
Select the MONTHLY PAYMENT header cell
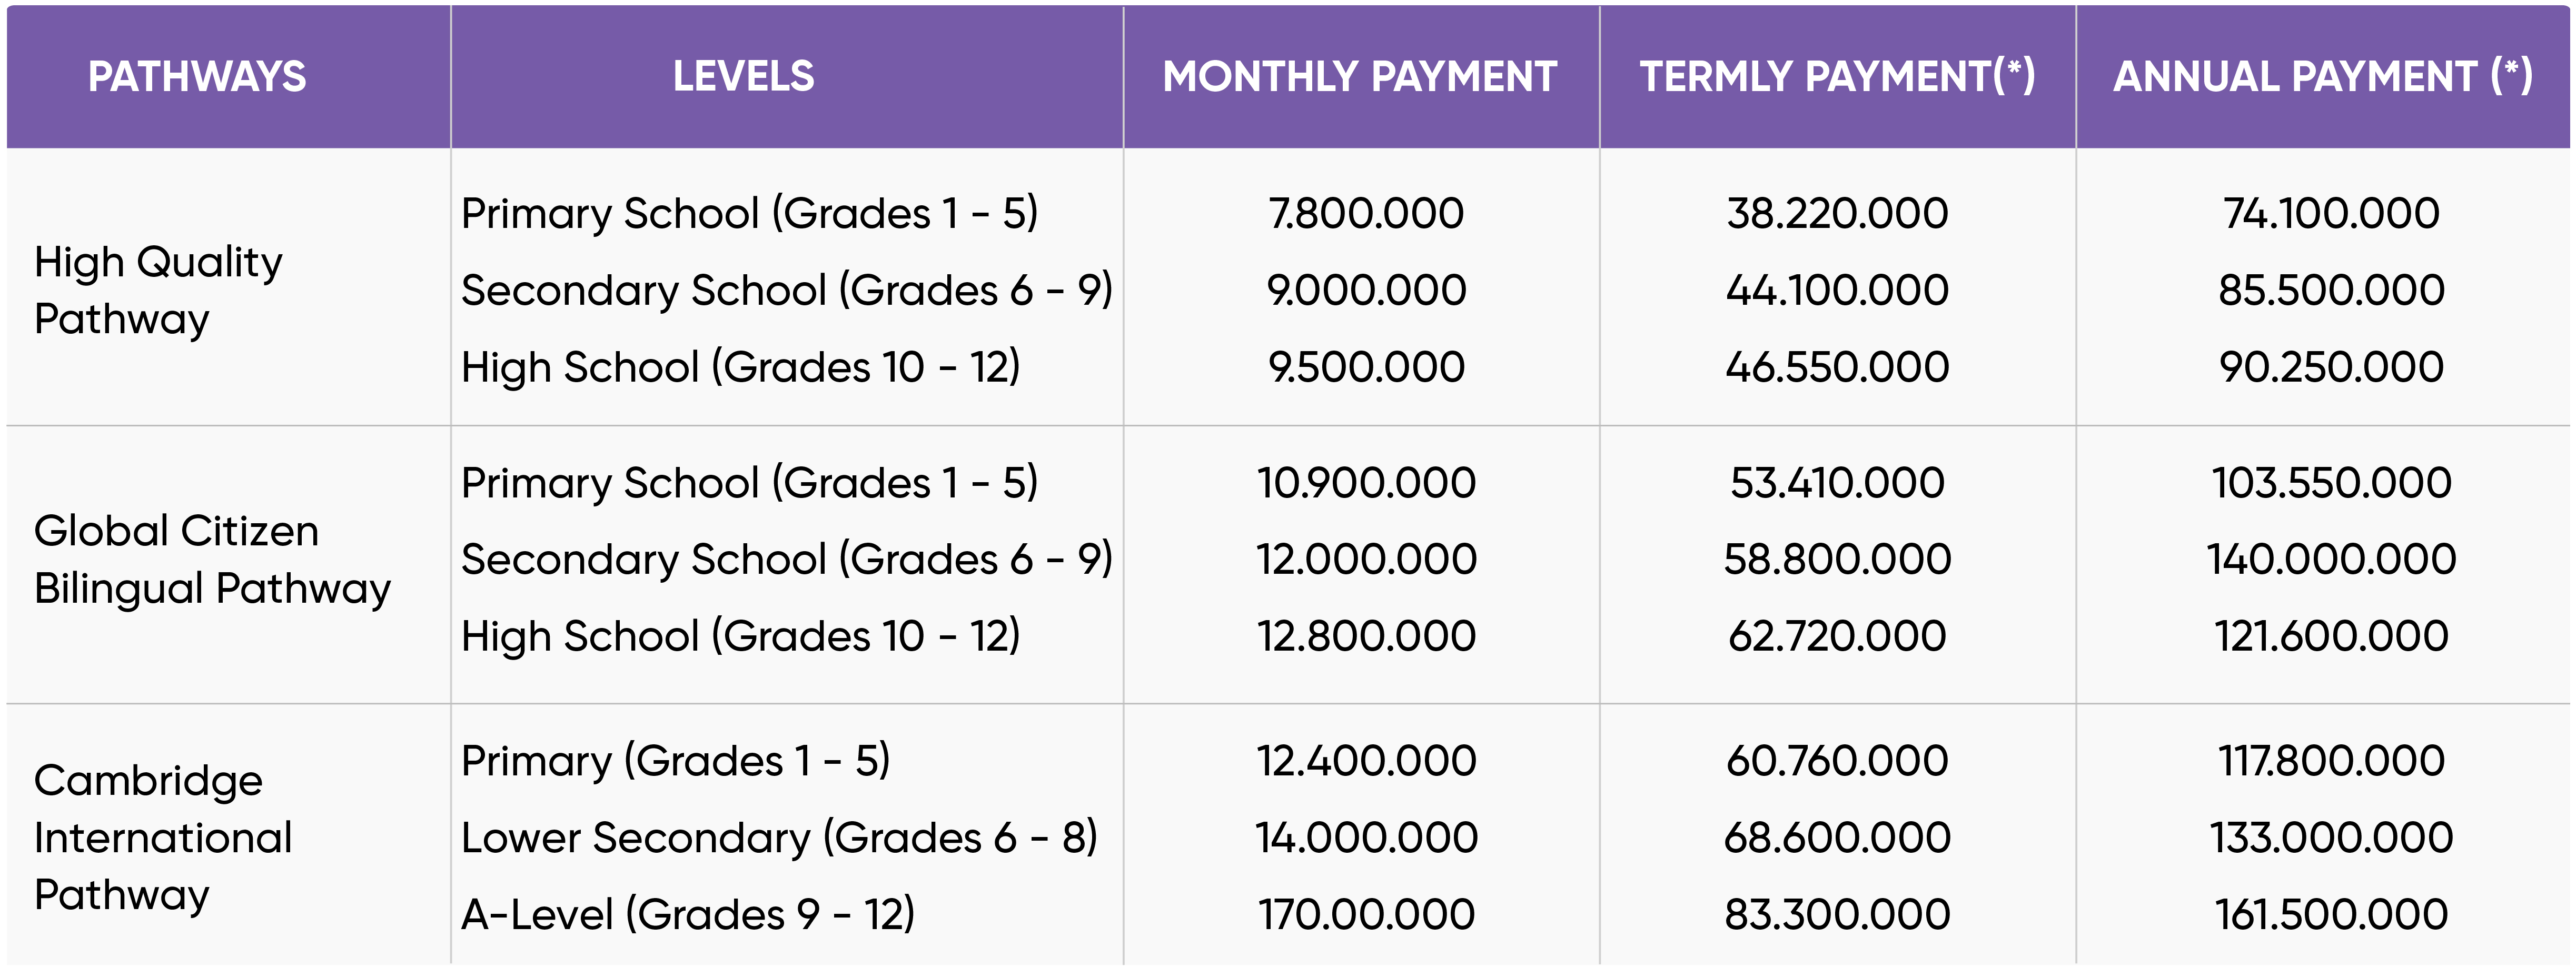pos(1360,77)
